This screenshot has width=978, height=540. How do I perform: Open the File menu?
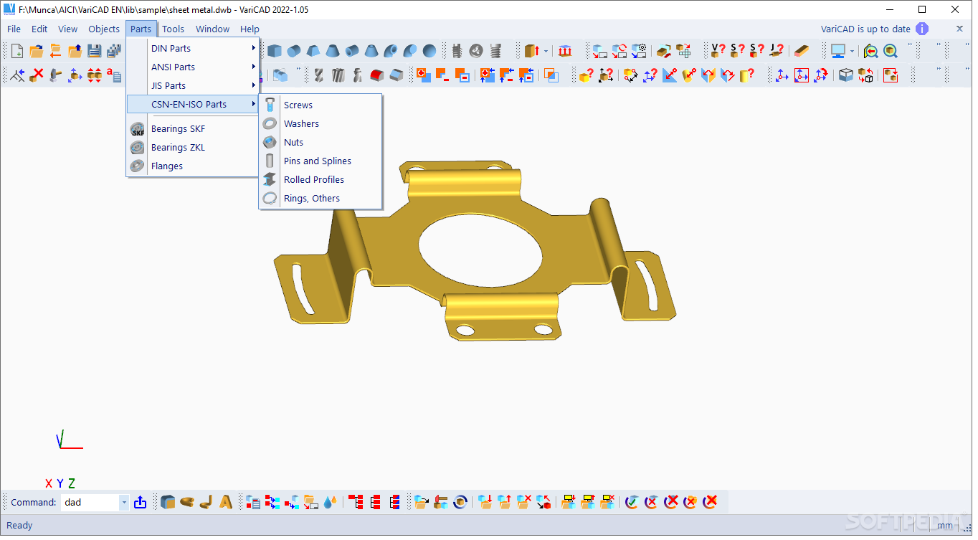(x=14, y=29)
